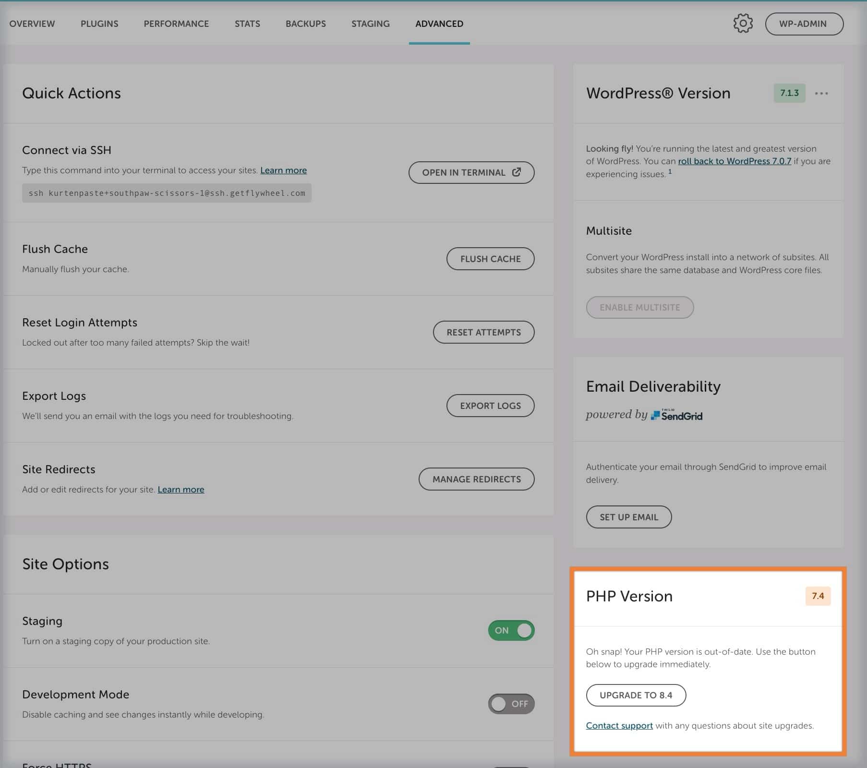Click 'Manually flush your cache.' text

coord(75,269)
